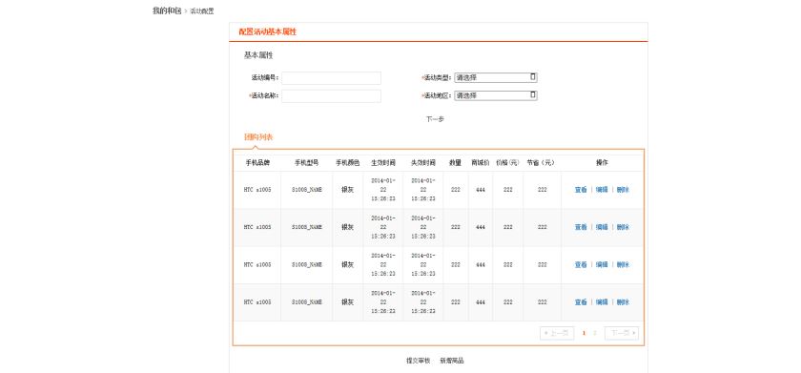
Task: Click the 生效时间 column header
Action: click(383, 163)
